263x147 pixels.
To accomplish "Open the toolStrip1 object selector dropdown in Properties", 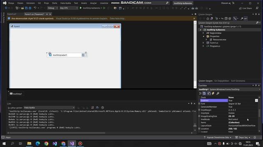I will (259, 89).
